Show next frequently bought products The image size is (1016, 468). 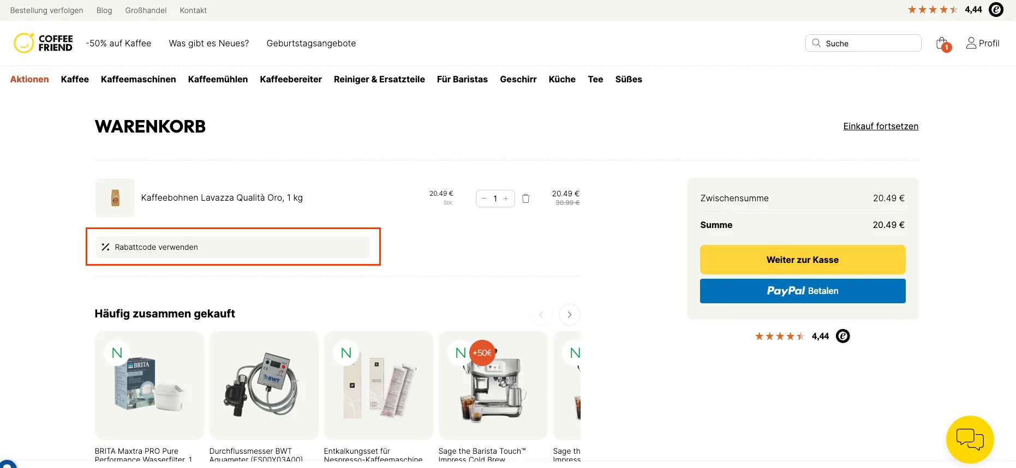coord(570,315)
